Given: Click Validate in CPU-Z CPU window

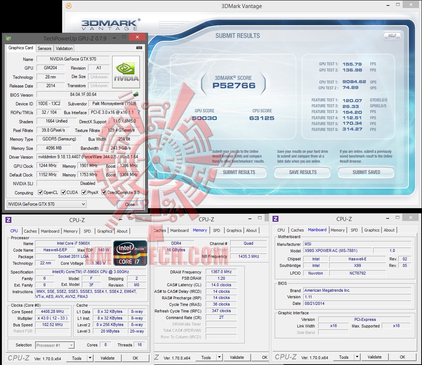Looking at the screenshot, I should [x=108, y=358].
